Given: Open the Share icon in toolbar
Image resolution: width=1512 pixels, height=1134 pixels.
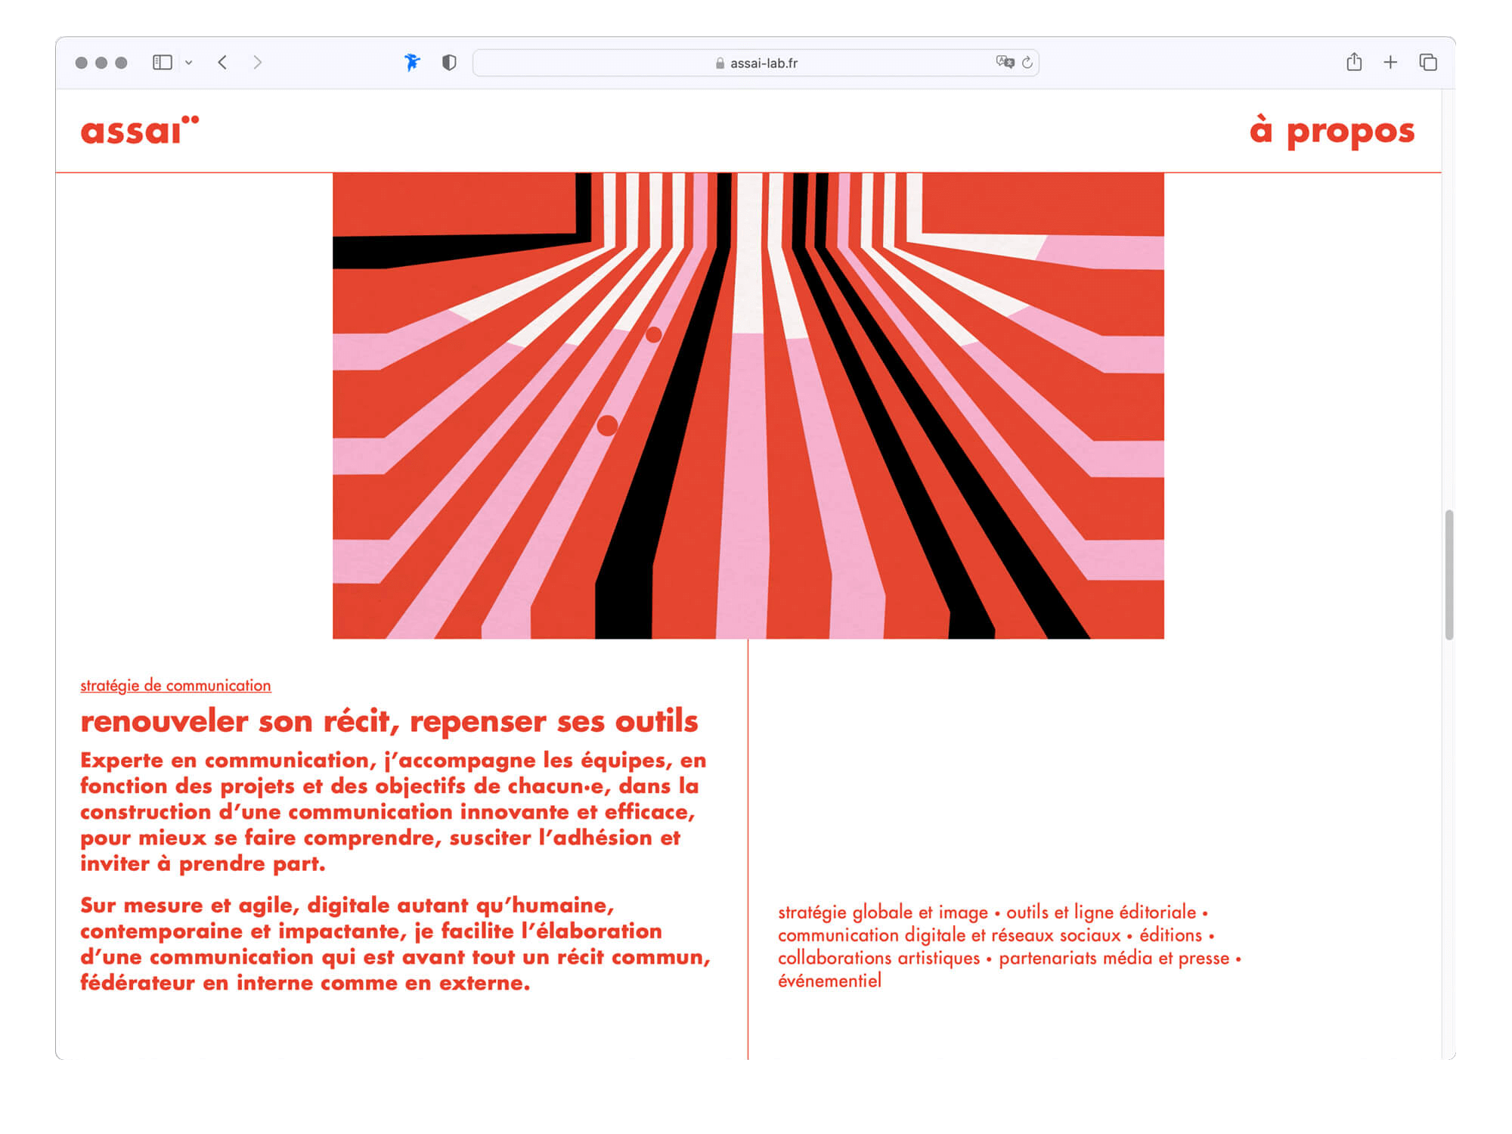Looking at the screenshot, I should [x=1354, y=62].
